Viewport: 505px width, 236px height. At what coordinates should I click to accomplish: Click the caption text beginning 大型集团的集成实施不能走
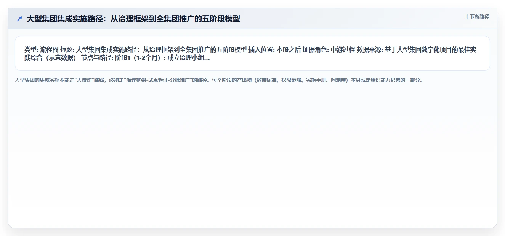point(219,80)
